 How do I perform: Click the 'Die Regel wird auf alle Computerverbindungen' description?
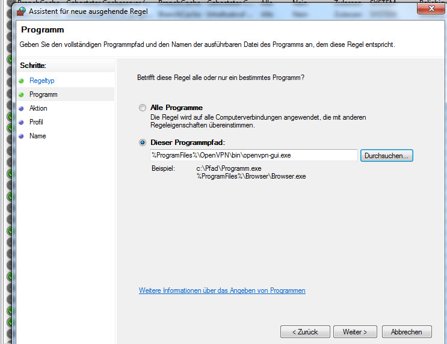pos(258,121)
